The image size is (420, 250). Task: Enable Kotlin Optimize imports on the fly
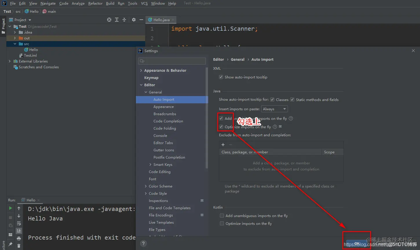tap(222, 223)
